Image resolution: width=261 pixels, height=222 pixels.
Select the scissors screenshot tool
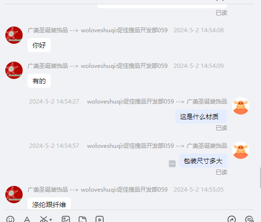pyautogui.click(x=44, y=219)
